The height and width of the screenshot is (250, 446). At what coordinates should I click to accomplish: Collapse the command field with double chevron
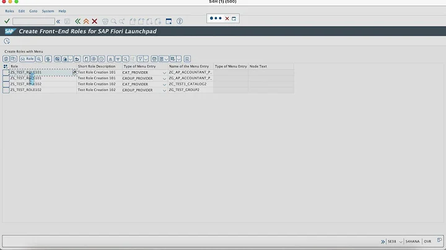(x=58, y=21)
